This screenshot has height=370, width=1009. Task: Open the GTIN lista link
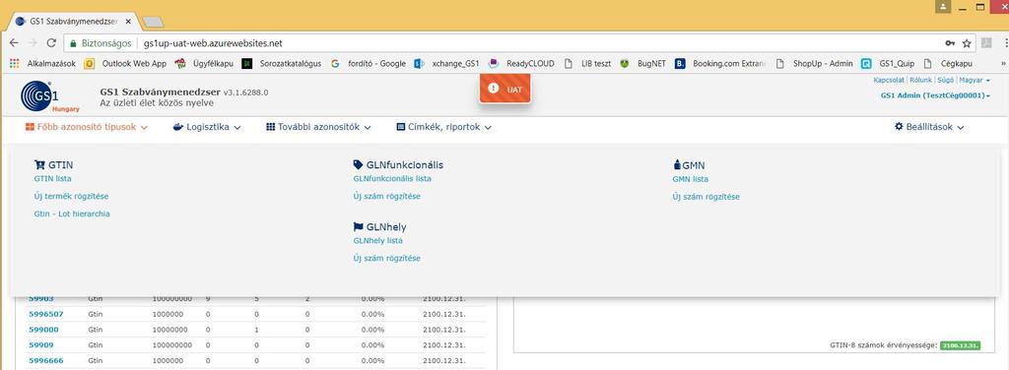53,178
